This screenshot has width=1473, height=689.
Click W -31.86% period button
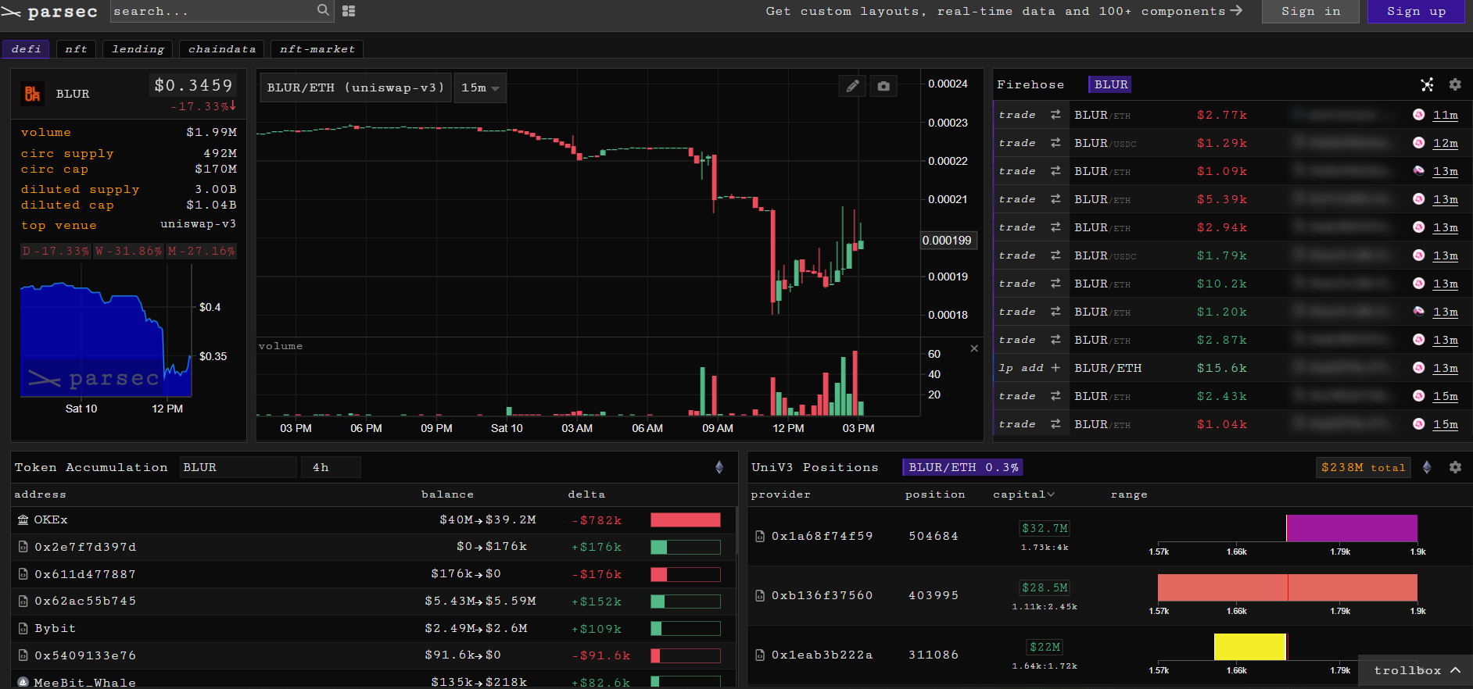click(x=128, y=251)
